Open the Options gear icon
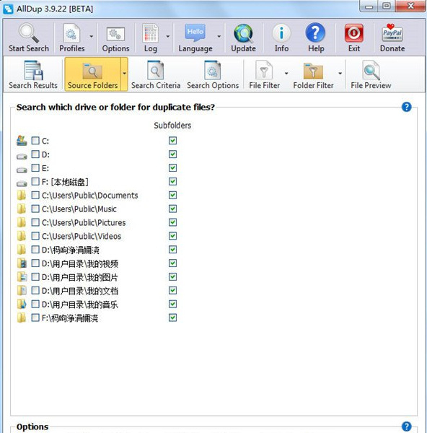 115,34
